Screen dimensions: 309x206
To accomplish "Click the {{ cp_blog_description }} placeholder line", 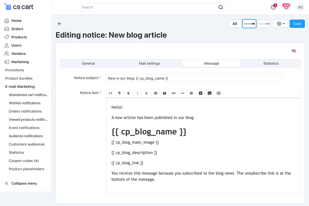I will (134, 152).
